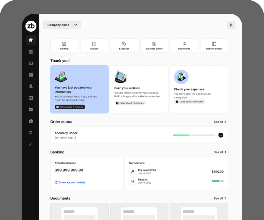Open the user profile icon at top right
The height and width of the screenshot is (220, 264).
pyautogui.click(x=231, y=25)
